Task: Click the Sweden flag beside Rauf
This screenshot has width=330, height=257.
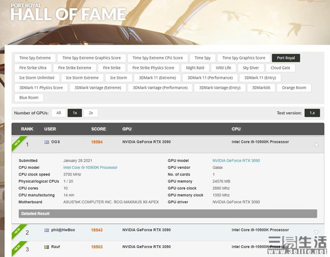Action: pyautogui.click(x=46, y=247)
